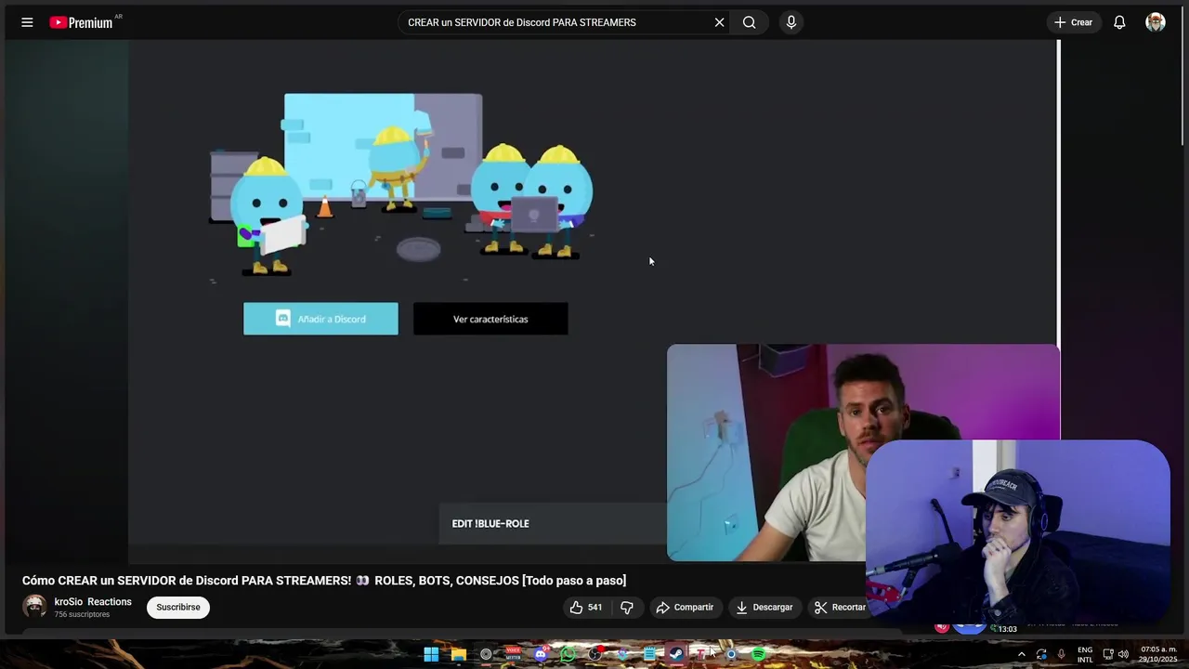Open Spotify from the taskbar
The image size is (1189, 669).
click(x=758, y=654)
